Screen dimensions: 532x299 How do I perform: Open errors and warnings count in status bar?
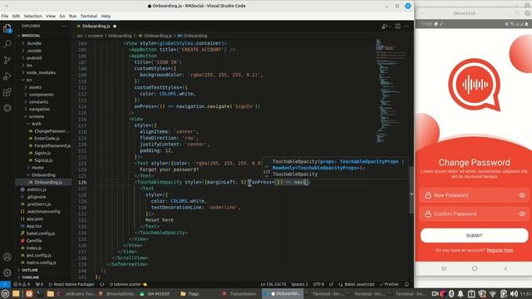22,284
